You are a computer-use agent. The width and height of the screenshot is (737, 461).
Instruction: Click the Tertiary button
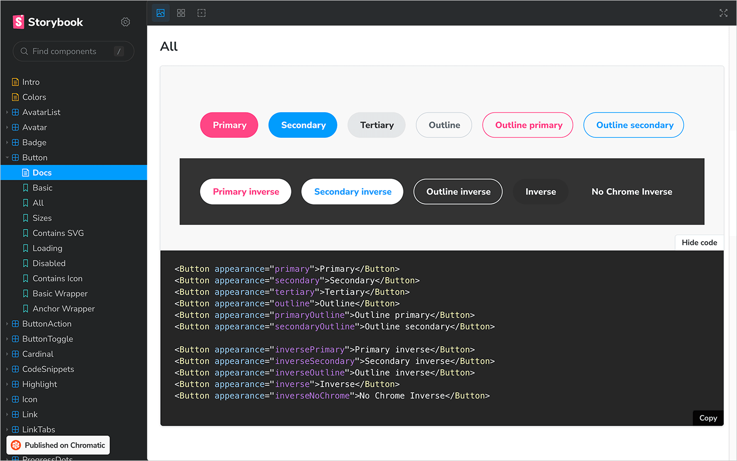[377, 125]
